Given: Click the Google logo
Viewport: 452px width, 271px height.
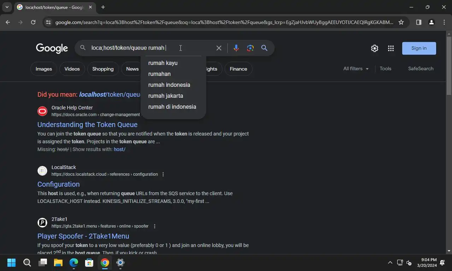Looking at the screenshot, I should (52, 48).
